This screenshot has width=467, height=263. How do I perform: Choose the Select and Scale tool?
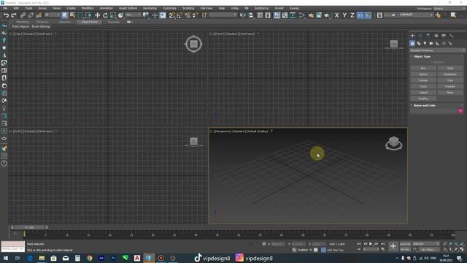(x=113, y=15)
